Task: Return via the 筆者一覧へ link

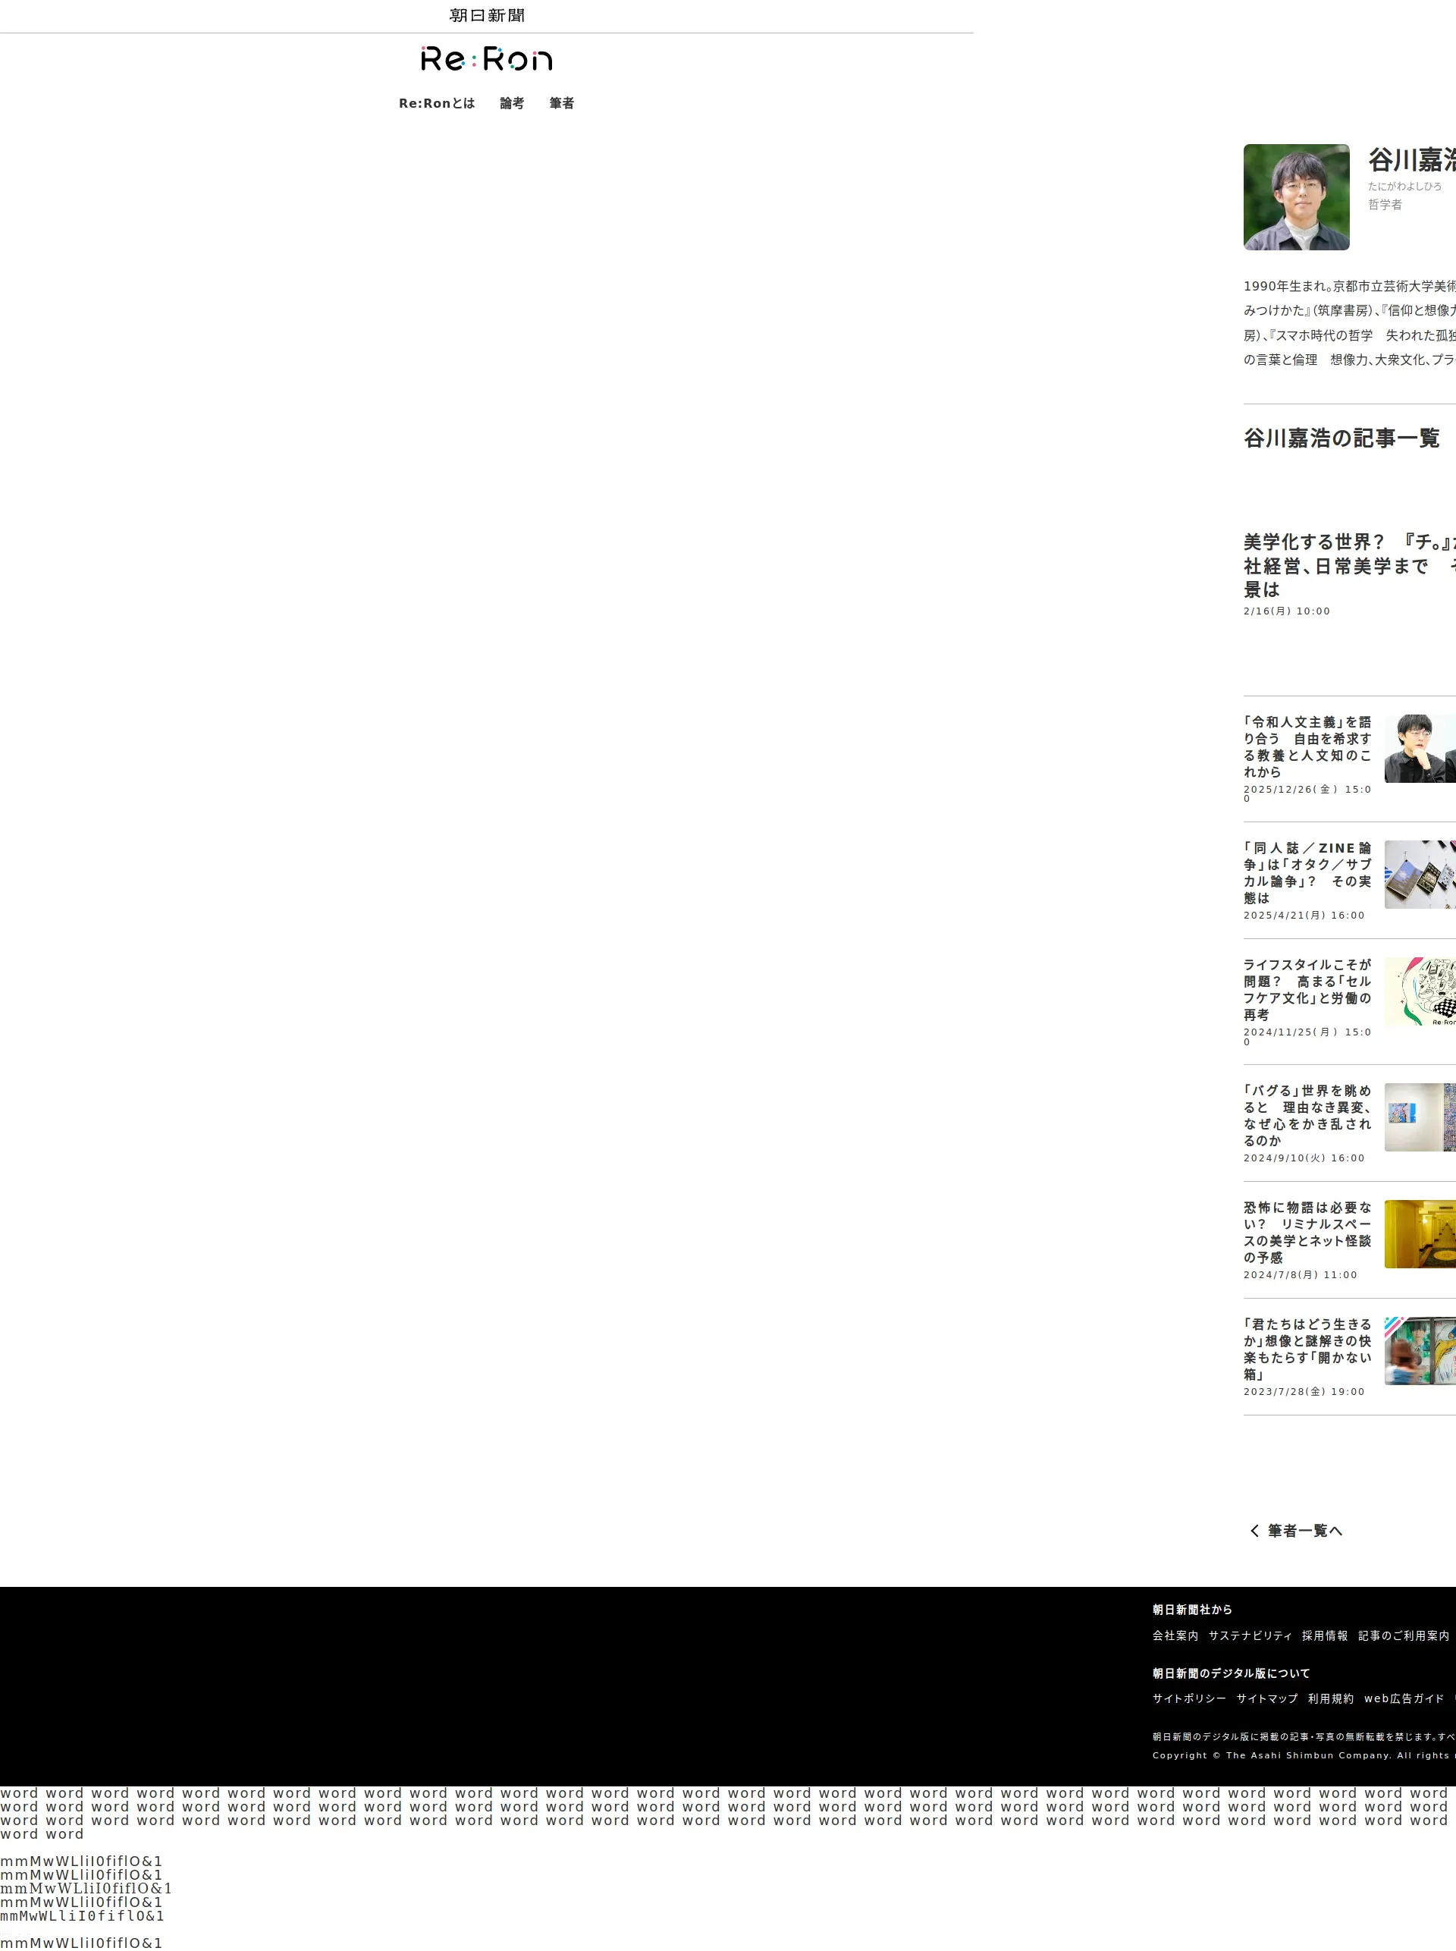Action: point(1304,1531)
